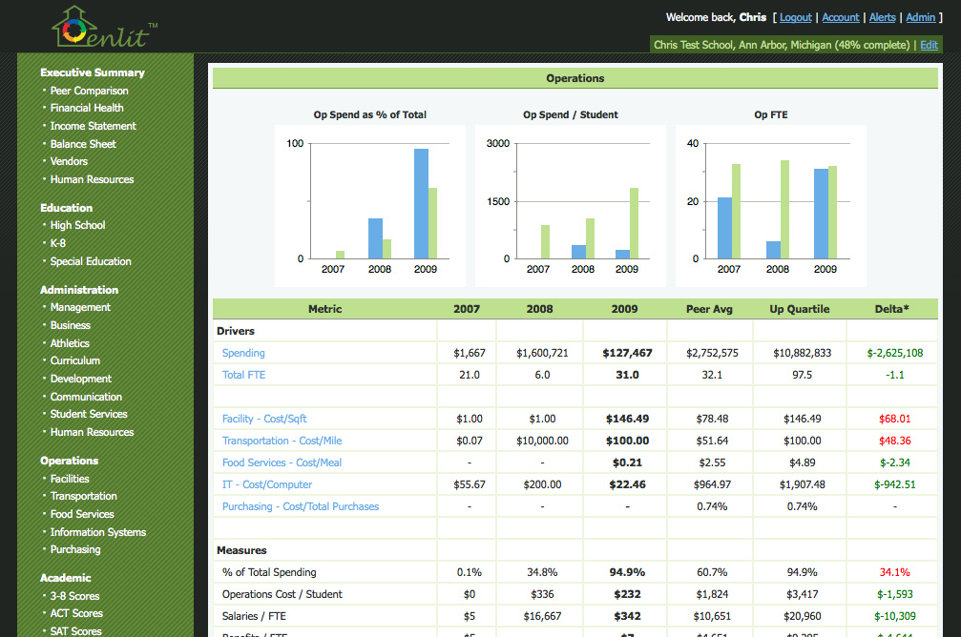
Task: Select the $16,667 Salaries / FTE cell
Action: click(542, 616)
